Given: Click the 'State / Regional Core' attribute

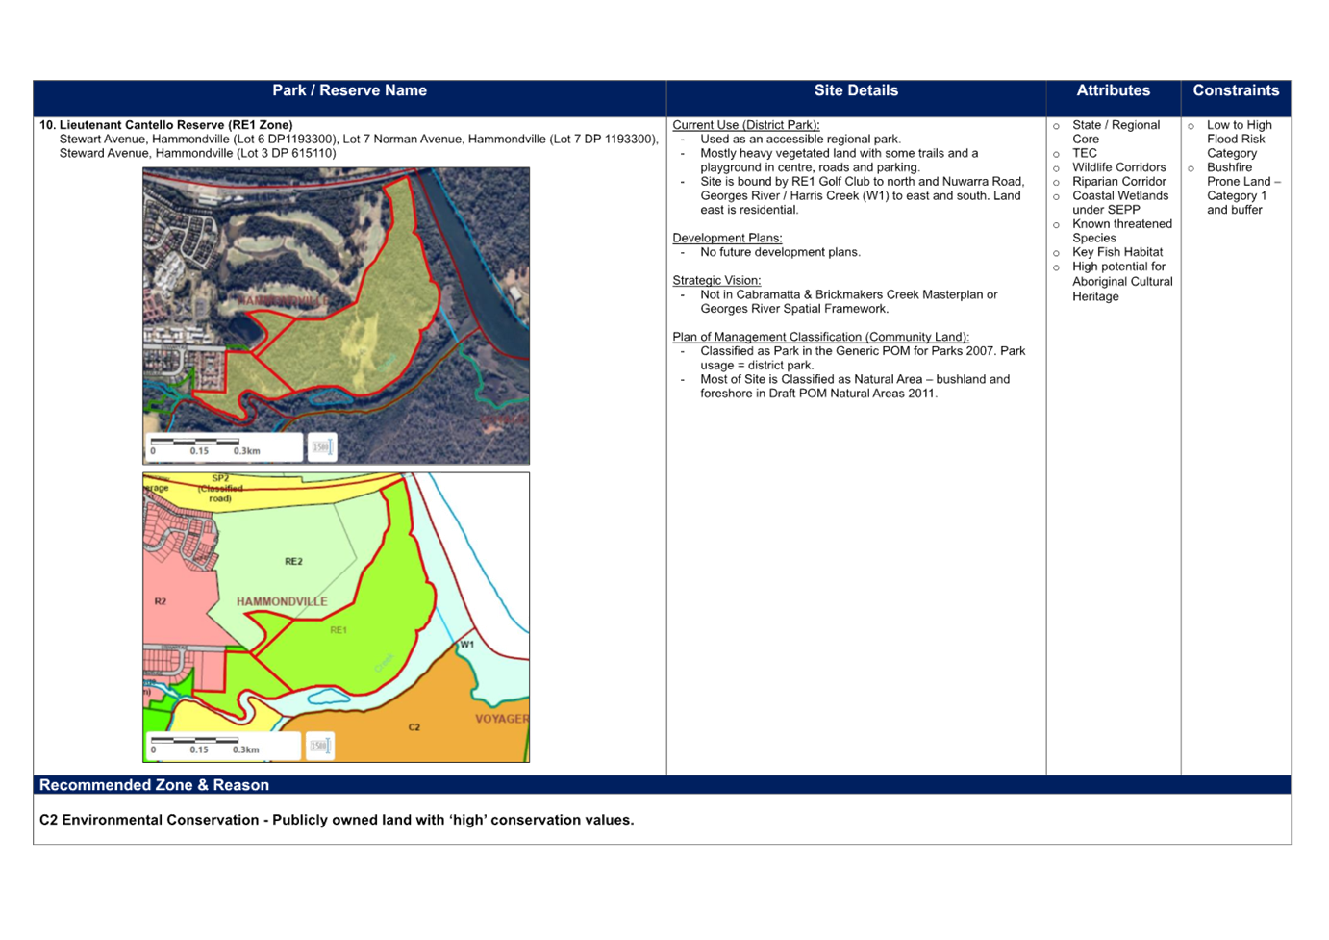Looking at the screenshot, I should point(1116,132).
